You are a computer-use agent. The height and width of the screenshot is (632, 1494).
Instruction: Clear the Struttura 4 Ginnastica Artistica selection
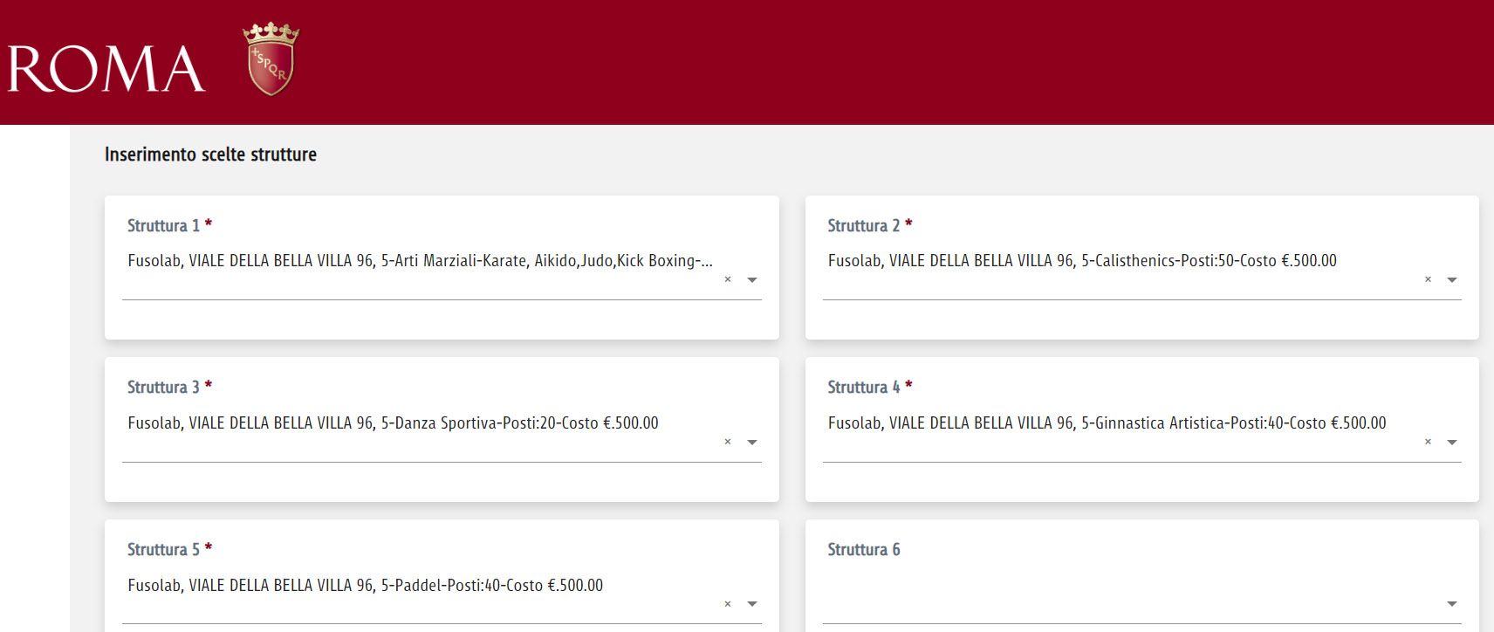click(1428, 442)
